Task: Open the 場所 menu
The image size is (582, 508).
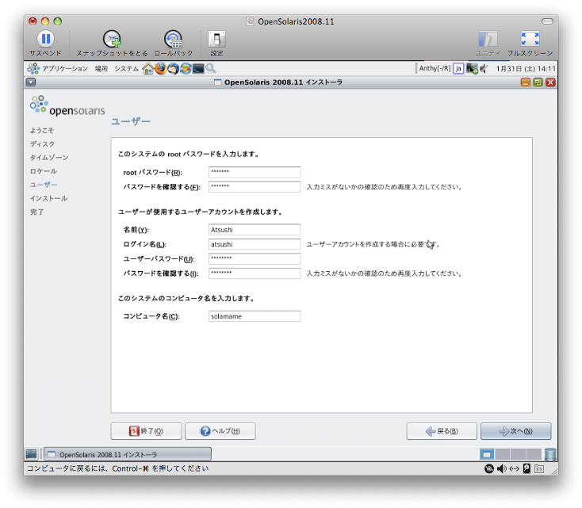Action: coord(101,69)
